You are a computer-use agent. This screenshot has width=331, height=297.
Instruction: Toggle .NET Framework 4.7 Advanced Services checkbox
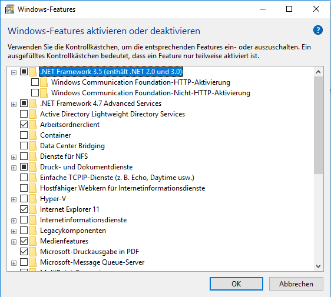24,104
